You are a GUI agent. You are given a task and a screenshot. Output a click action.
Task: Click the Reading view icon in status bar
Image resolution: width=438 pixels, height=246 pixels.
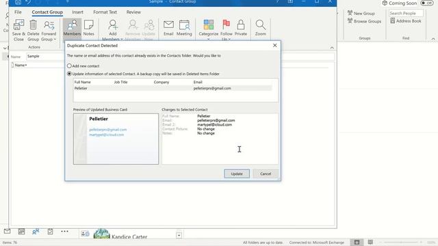click(370, 243)
